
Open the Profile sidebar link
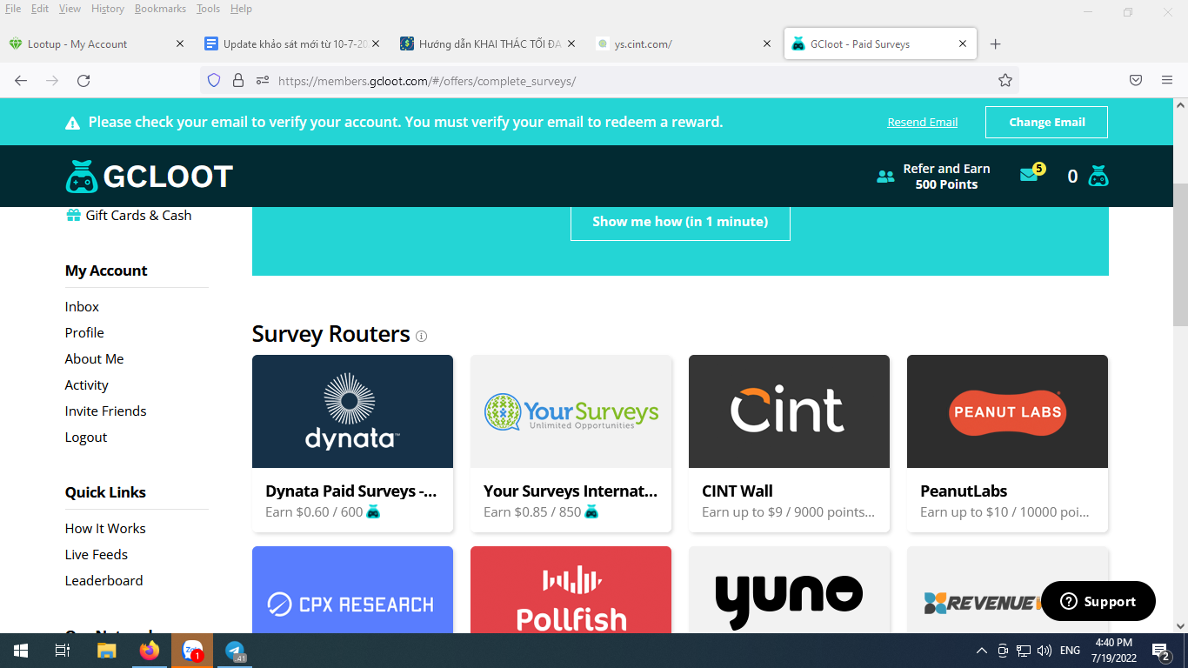coord(84,333)
